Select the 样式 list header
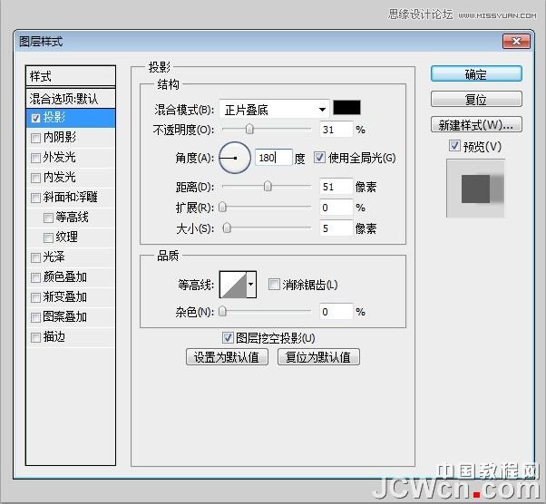The width and height of the screenshot is (546, 504). coord(71,76)
